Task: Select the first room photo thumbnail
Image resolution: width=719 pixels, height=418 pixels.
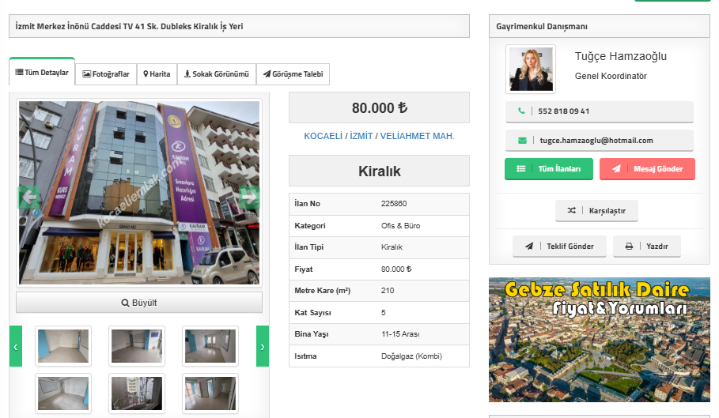Action: 63,346
